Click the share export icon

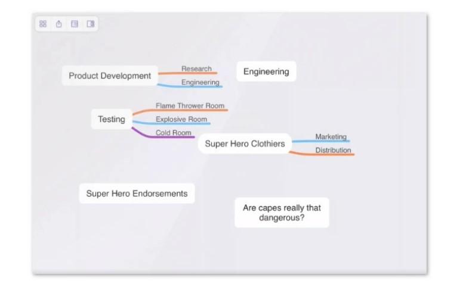tap(59, 24)
